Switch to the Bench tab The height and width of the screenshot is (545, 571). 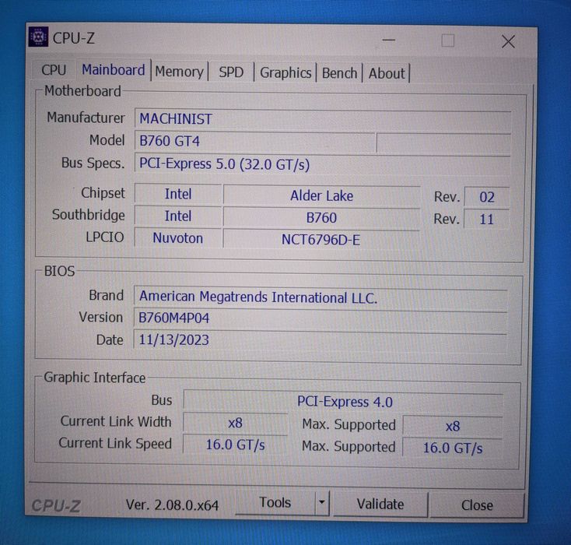339,73
